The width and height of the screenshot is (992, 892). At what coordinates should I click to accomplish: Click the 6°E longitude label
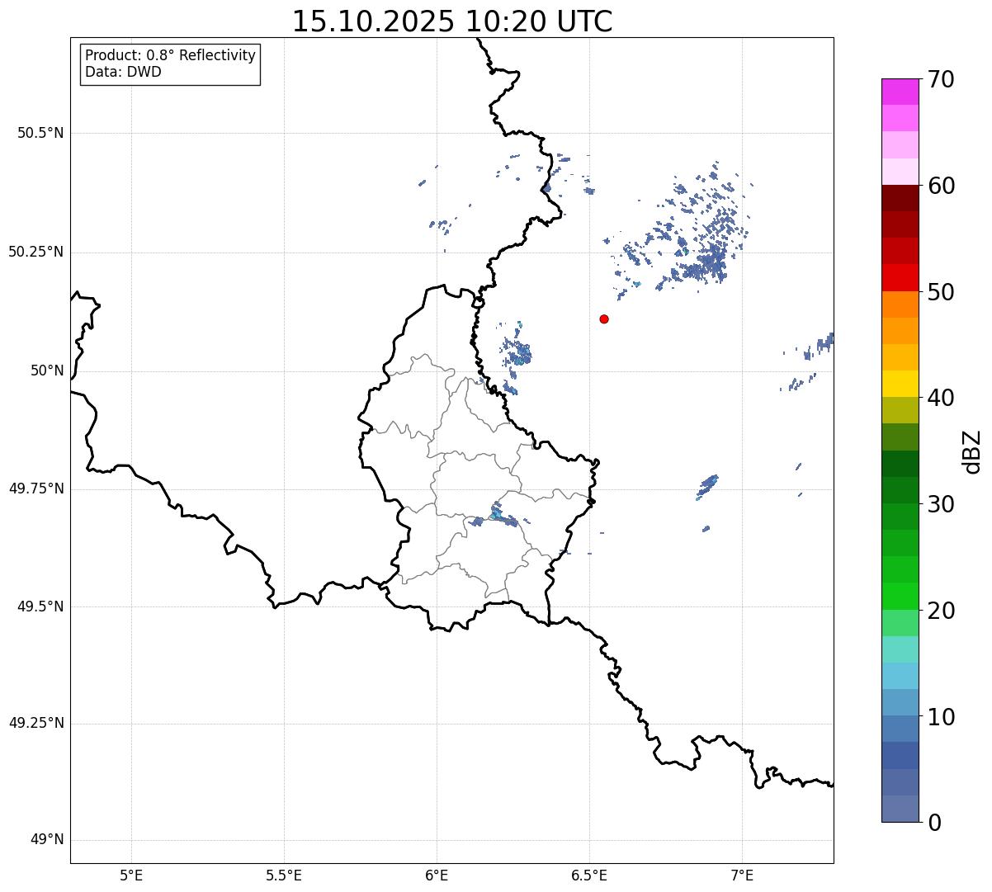[x=437, y=875]
